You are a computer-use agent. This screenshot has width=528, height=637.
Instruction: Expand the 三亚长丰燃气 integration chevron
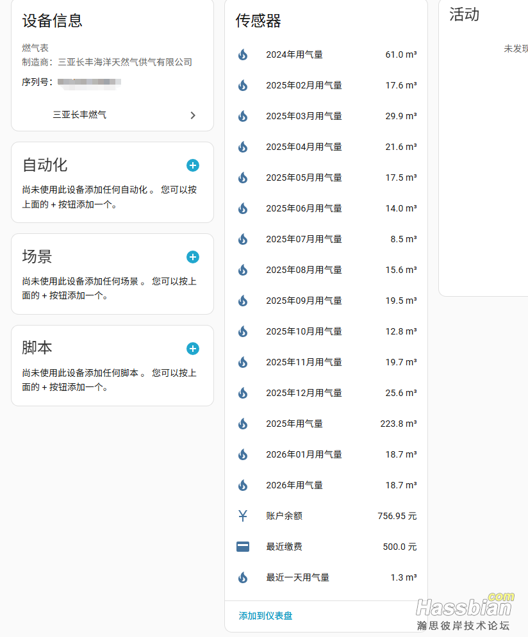coord(193,115)
